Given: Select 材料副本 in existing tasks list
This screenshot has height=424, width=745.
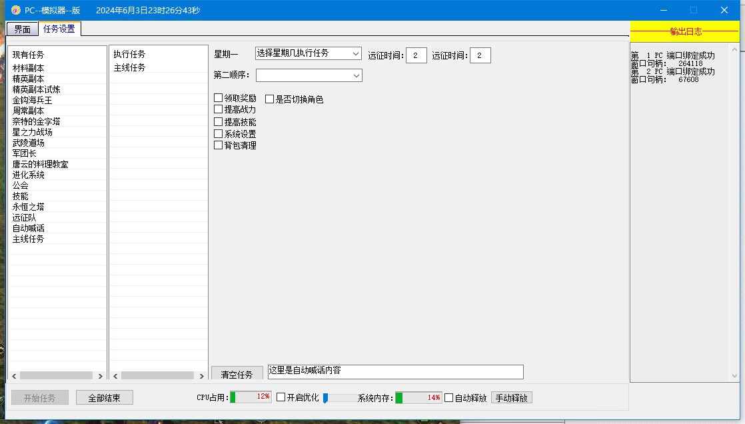Looking at the screenshot, I should pyautogui.click(x=57, y=68).
